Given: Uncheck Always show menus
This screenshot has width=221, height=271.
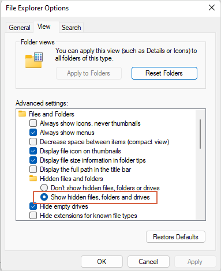Looking at the screenshot, I should (x=33, y=132).
